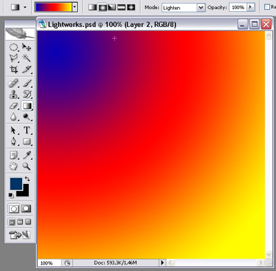Select the Path Selection arrow tool
The height and width of the screenshot is (271, 276).
[x=14, y=131]
